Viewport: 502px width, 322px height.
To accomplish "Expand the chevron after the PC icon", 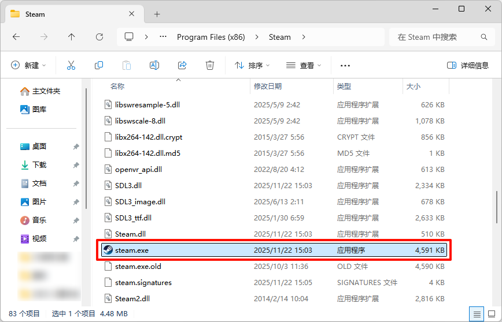I will click(146, 37).
